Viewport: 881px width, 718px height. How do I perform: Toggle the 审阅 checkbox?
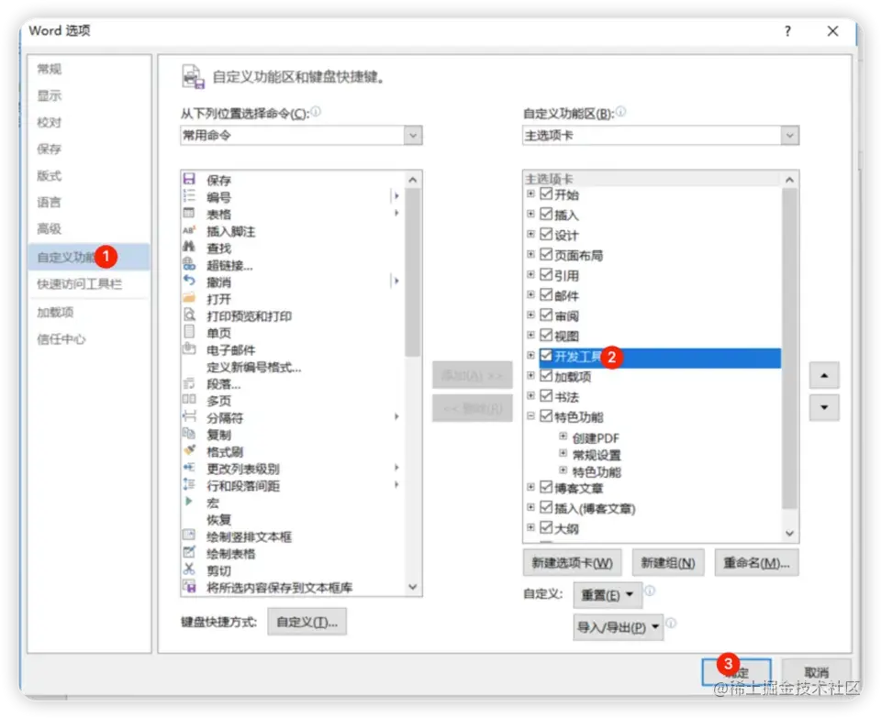pyautogui.click(x=546, y=315)
